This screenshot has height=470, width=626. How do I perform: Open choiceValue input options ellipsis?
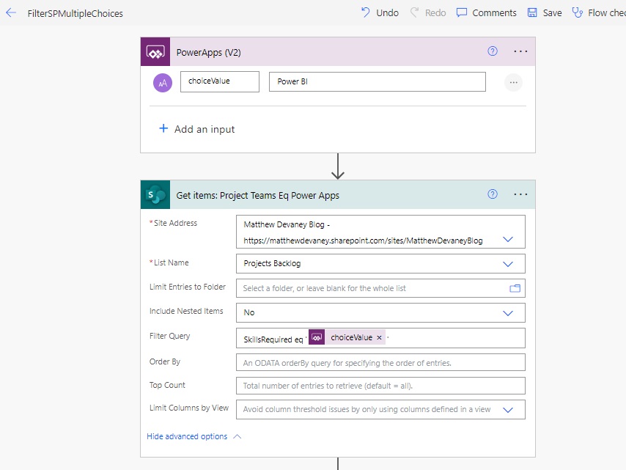(x=513, y=83)
